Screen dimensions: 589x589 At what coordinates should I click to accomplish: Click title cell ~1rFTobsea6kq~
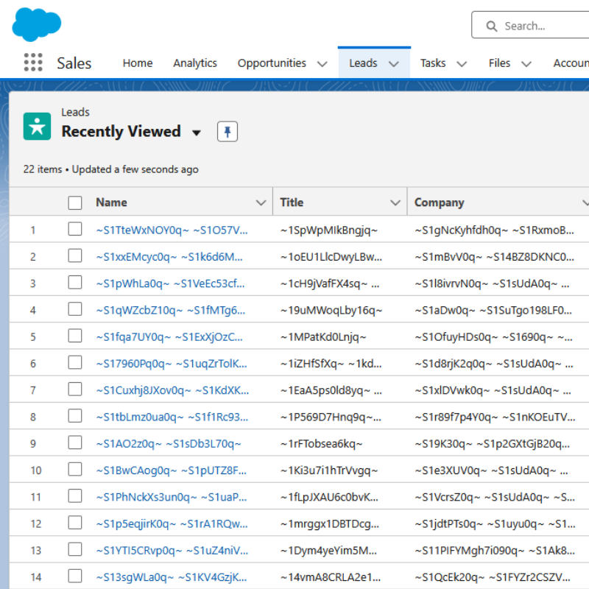(x=322, y=444)
